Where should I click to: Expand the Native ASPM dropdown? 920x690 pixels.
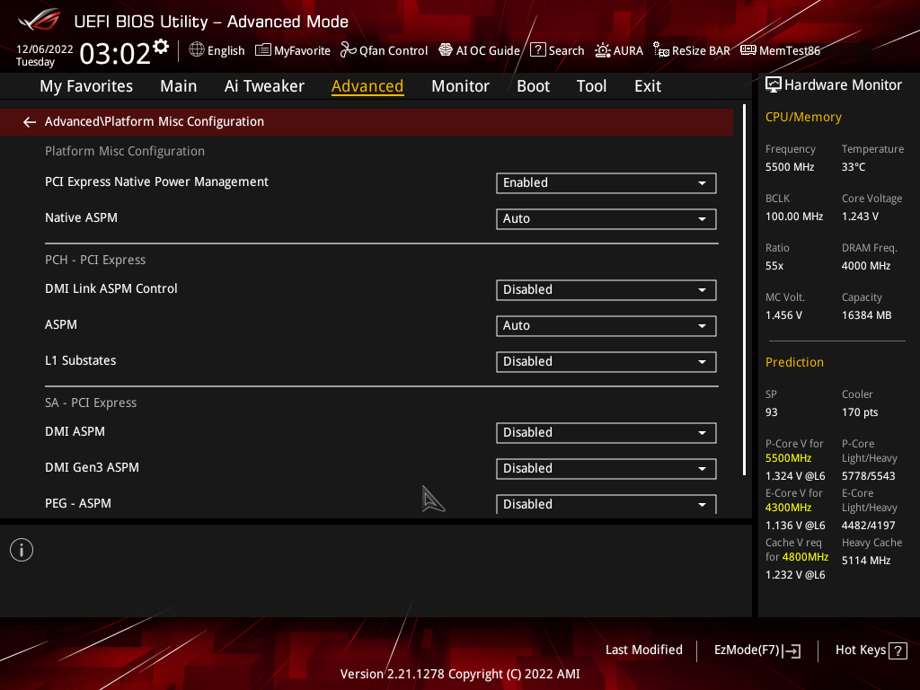click(x=606, y=219)
